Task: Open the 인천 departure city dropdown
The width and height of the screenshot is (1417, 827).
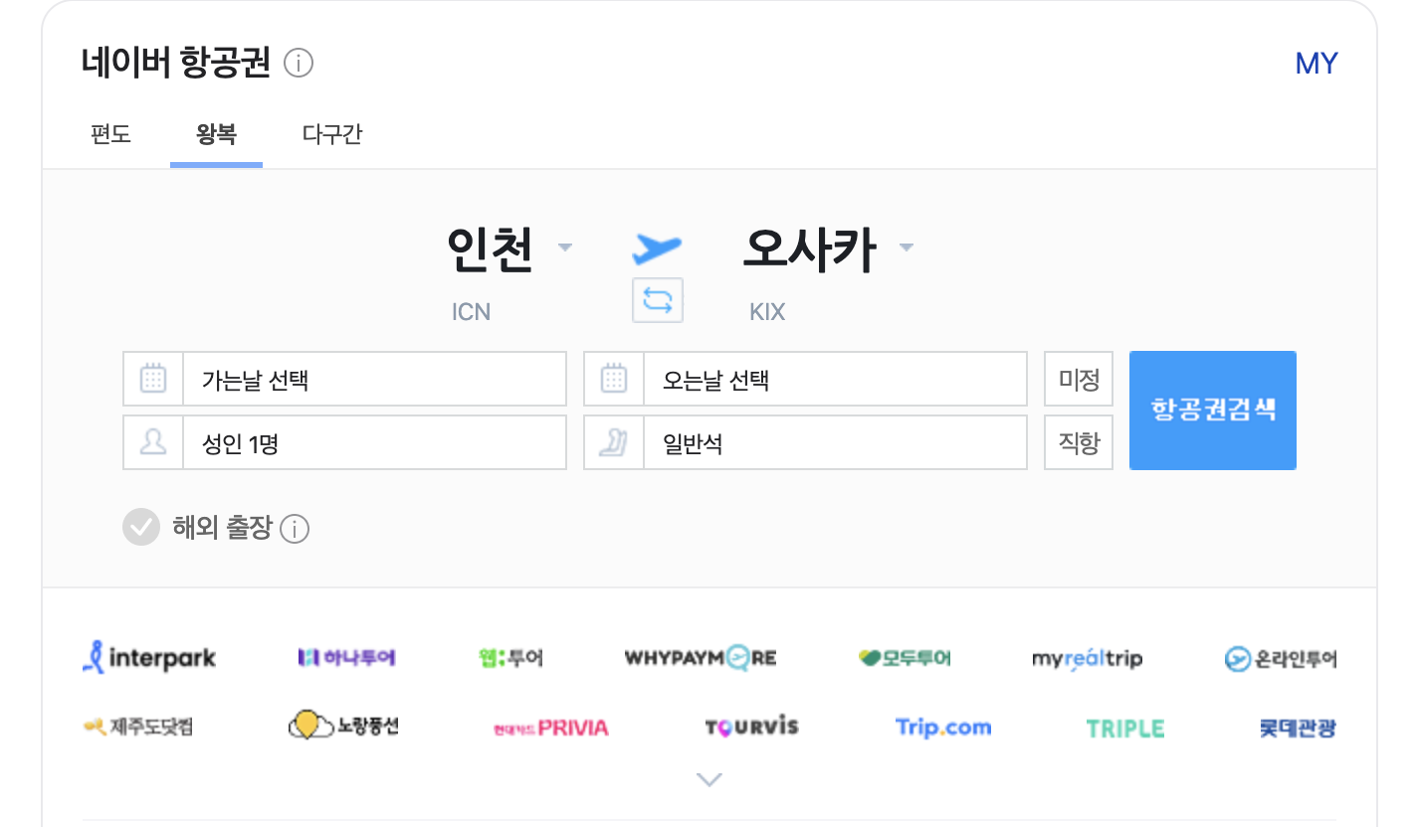Action: point(564,248)
